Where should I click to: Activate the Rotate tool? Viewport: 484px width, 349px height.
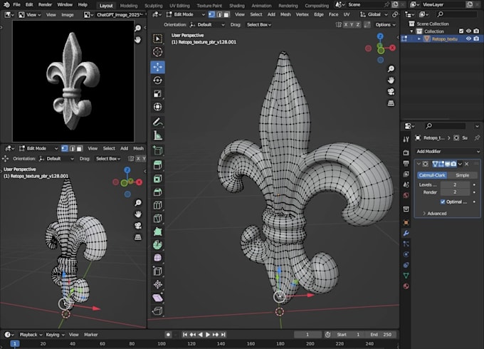[x=157, y=80]
